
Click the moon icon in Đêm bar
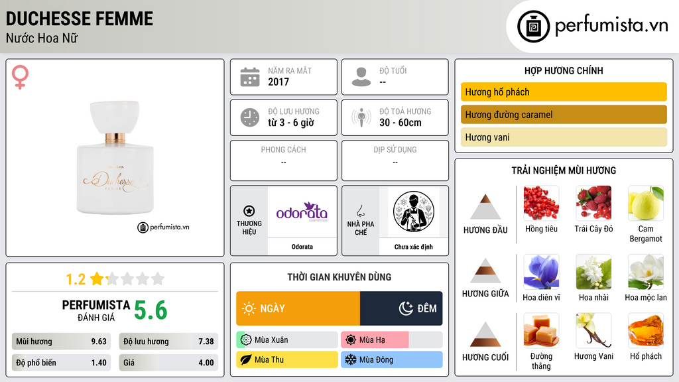pos(406,308)
